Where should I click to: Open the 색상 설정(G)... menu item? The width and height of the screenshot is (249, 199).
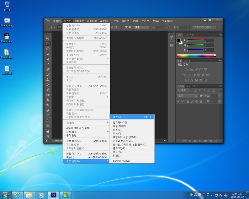click(86, 141)
